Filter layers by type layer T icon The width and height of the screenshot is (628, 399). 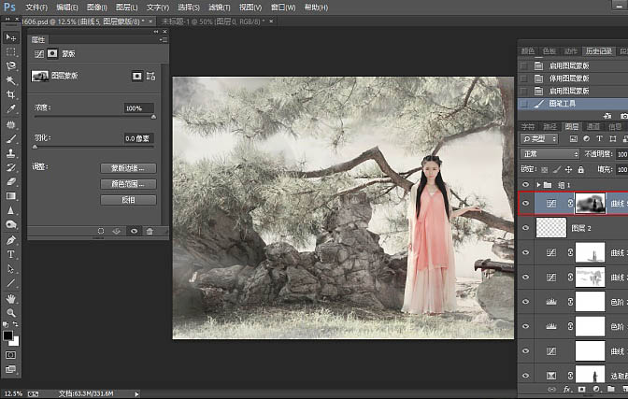click(x=600, y=138)
